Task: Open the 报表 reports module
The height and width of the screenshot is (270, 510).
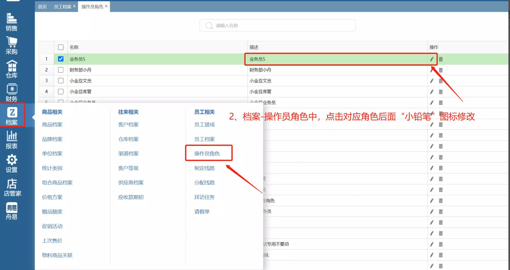Action: tap(12, 140)
